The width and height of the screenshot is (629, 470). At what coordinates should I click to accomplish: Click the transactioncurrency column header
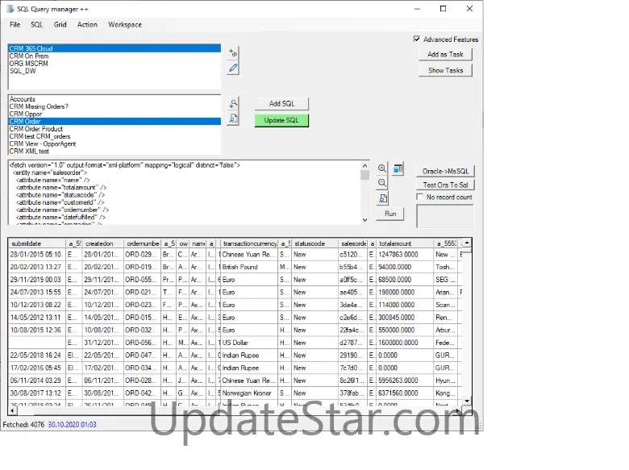[x=248, y=243]
